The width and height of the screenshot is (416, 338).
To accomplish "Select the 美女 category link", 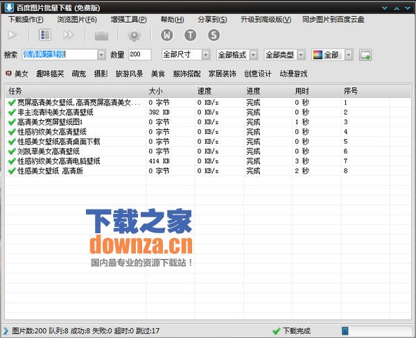I will [21, 74].
